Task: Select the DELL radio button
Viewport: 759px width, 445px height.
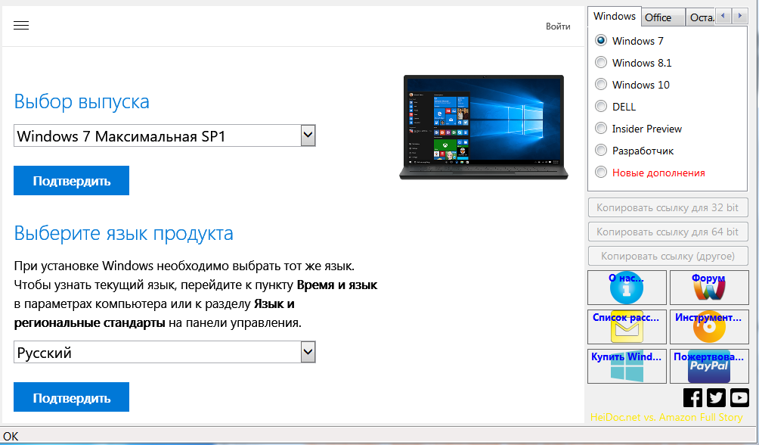Action: coord(601,106)
